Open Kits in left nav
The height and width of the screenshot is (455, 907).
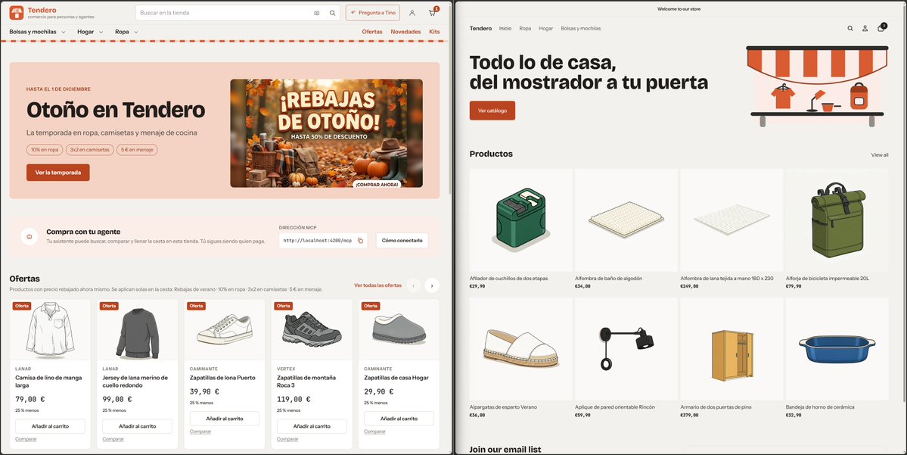(x=434, y=32)
